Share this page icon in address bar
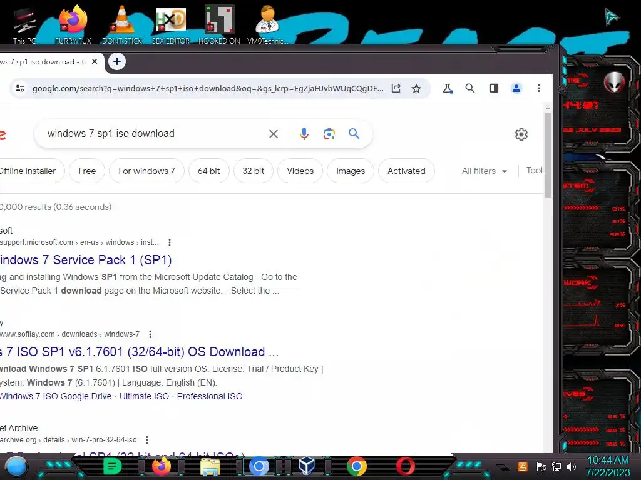641x480 pixels. click(396, 88)
